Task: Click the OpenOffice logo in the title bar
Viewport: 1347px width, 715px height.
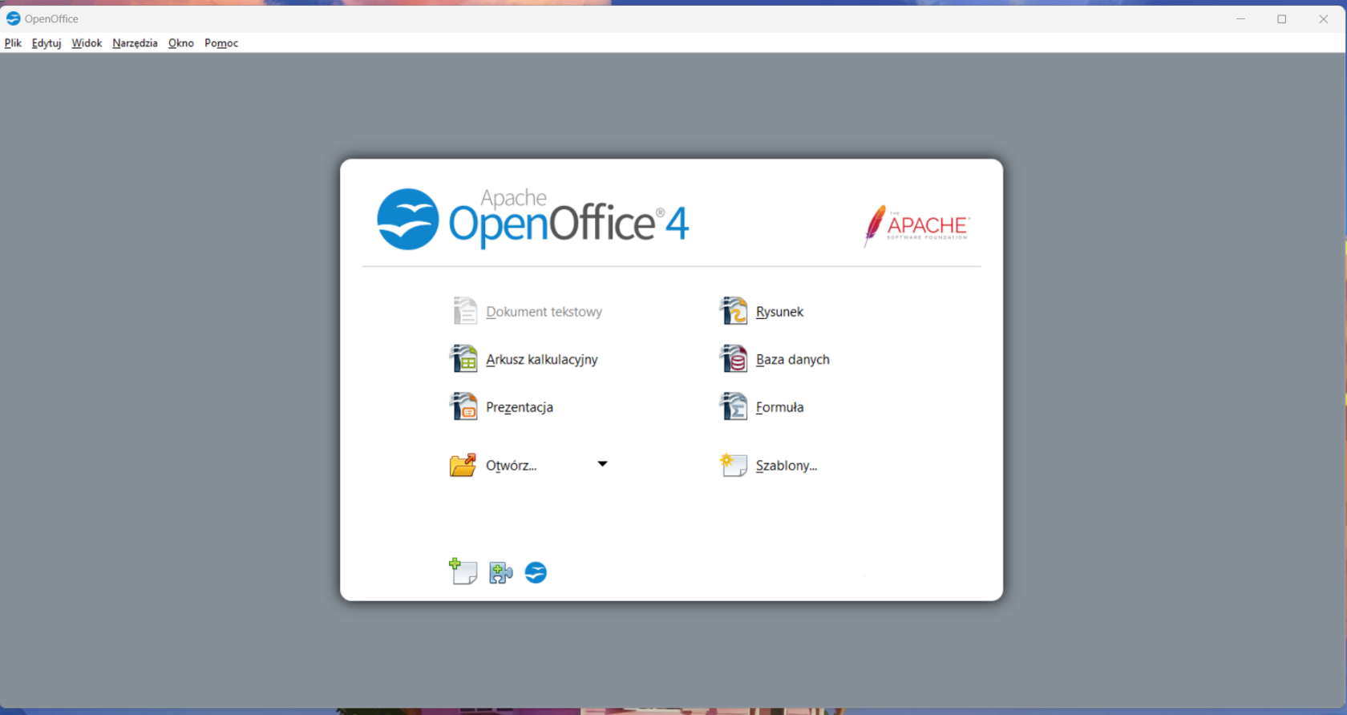Action: (x=13, y=18)
